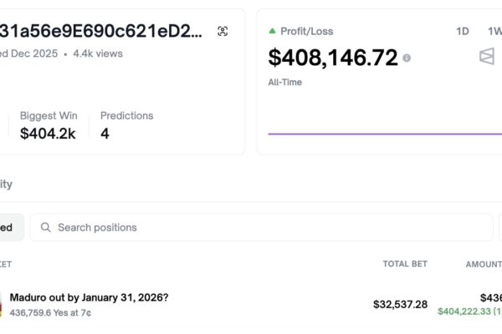Open the Maduro out by January 31 market
Image resolution: width=502 pixels, height=334 pixels.
(89, 297)
